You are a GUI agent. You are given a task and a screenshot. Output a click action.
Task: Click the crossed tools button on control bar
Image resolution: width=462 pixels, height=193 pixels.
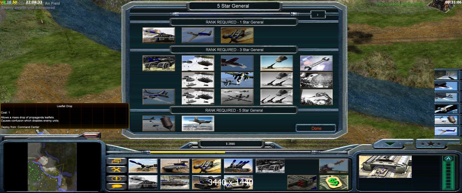(x=116, y=170)
